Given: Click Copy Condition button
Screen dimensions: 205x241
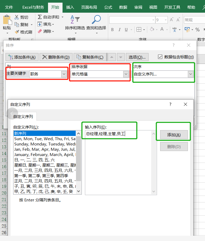Looking at the screenshot, I should click(90, 57).
